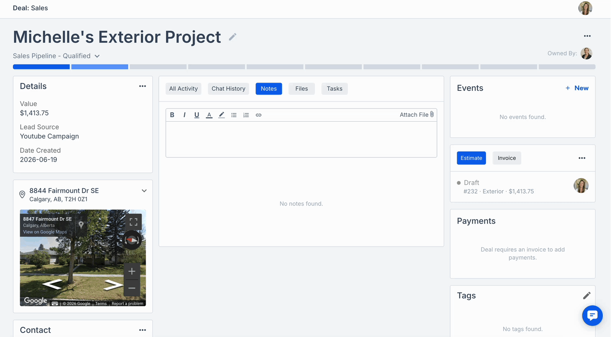The height and width of the screenshot is (337, 611).
Task: Select the Notes tab
Action: click(269, 89)
